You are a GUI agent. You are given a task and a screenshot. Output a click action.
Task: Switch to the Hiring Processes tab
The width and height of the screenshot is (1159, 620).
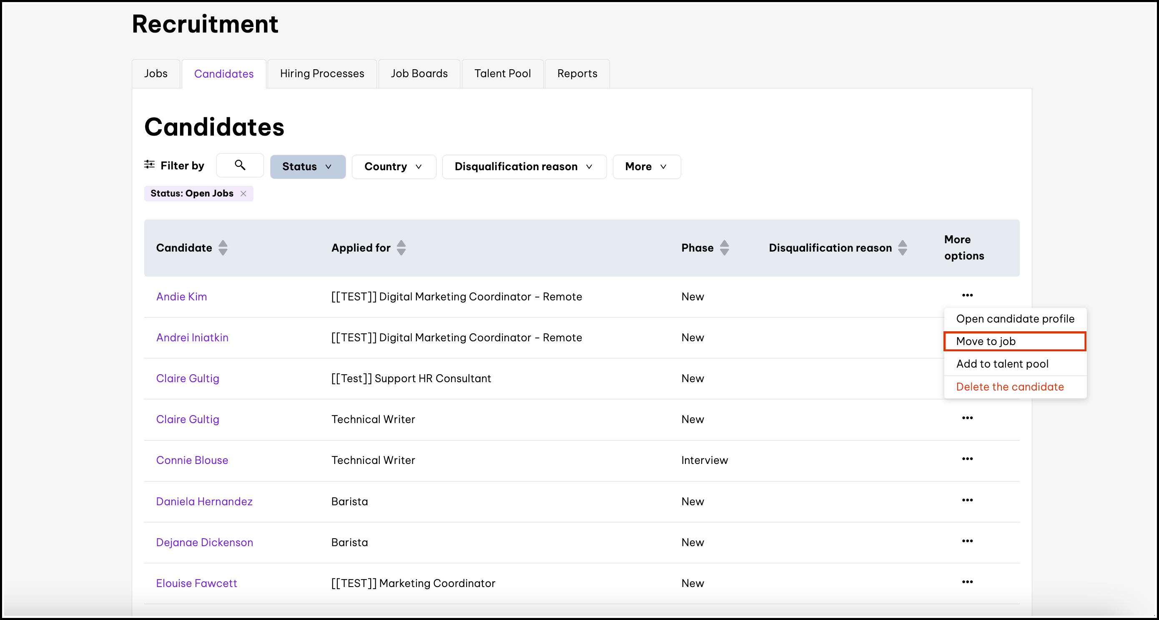pos(322,73)
